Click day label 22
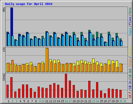This screenshot has height=104, width=133. point(90,101)
